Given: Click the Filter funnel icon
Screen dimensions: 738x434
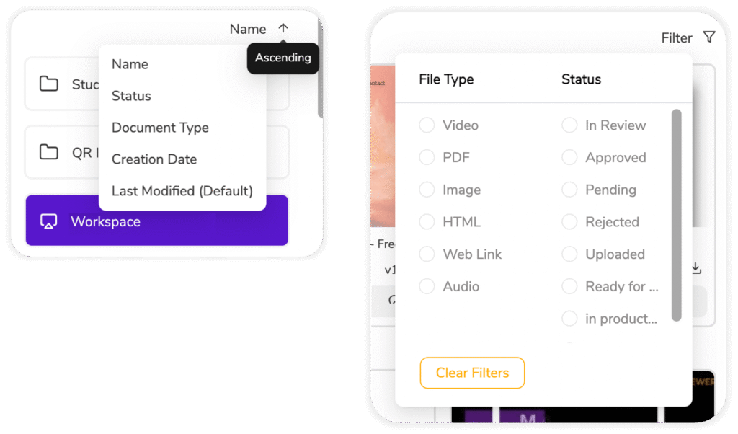Looking at the screenshot, I should 708,37.
